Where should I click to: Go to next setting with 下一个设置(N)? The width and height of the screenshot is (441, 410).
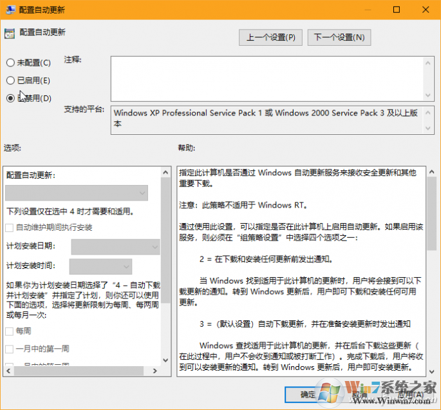pos(339,37)
